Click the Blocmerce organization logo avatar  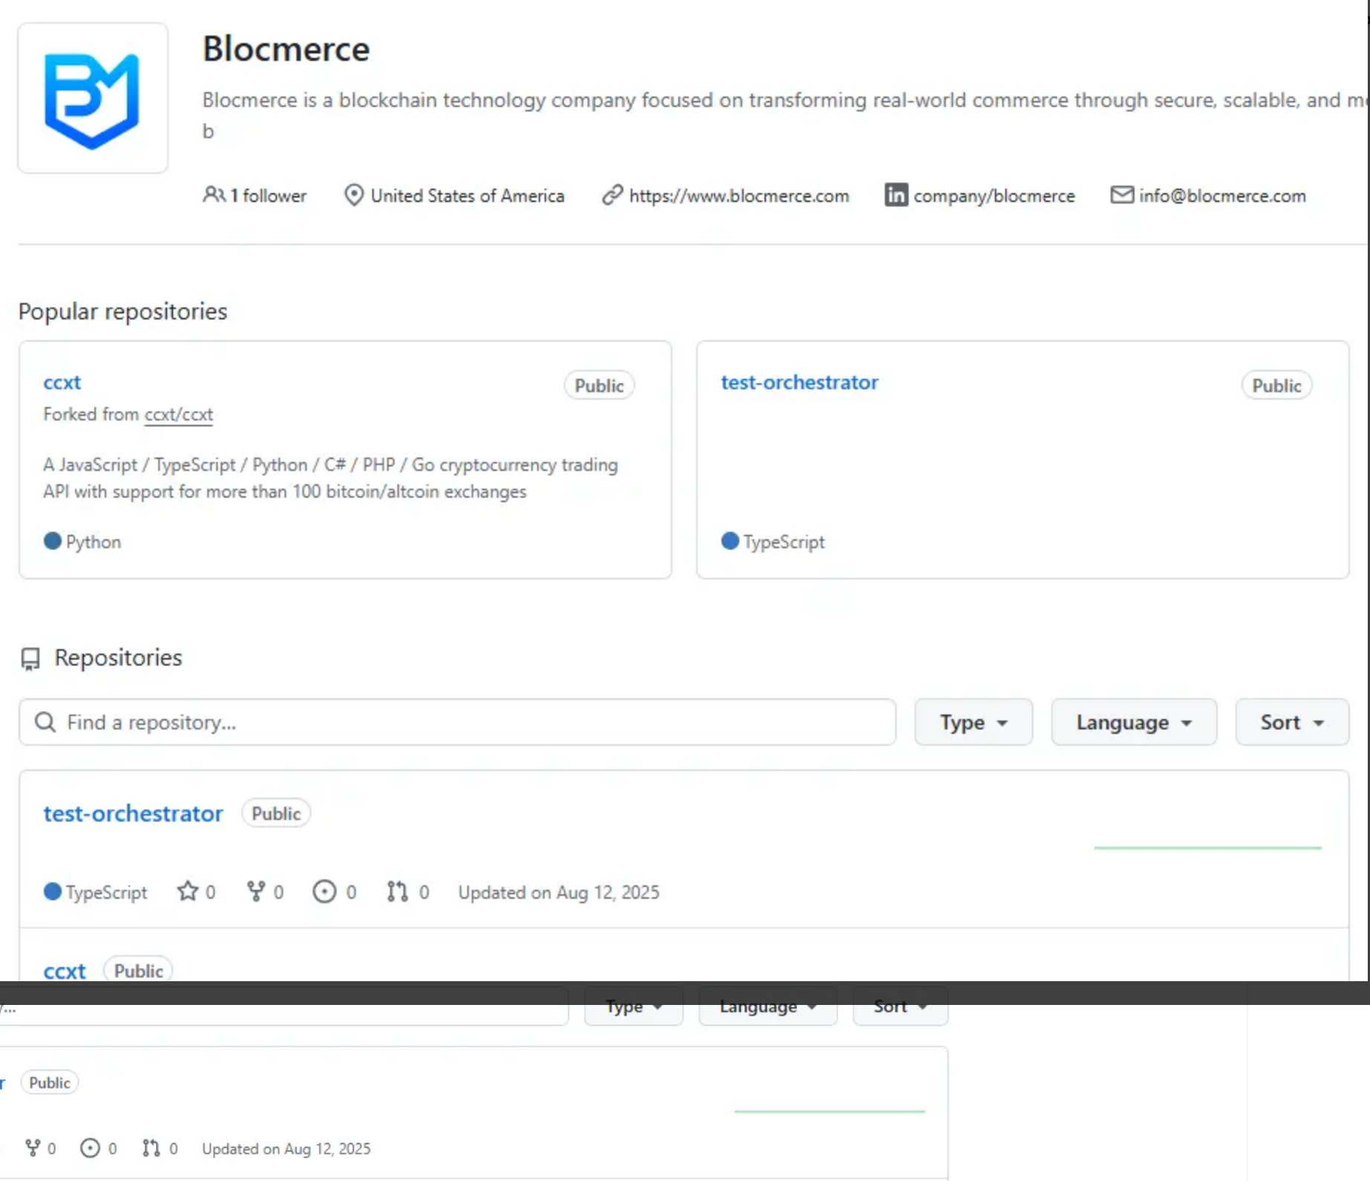click(93, 98)
